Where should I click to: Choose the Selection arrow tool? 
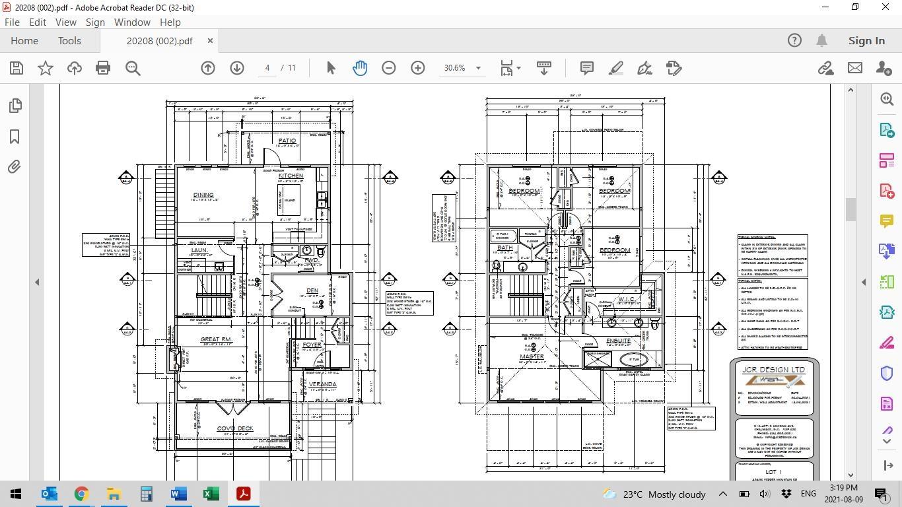pyautogui.click(x=331, y=68)
